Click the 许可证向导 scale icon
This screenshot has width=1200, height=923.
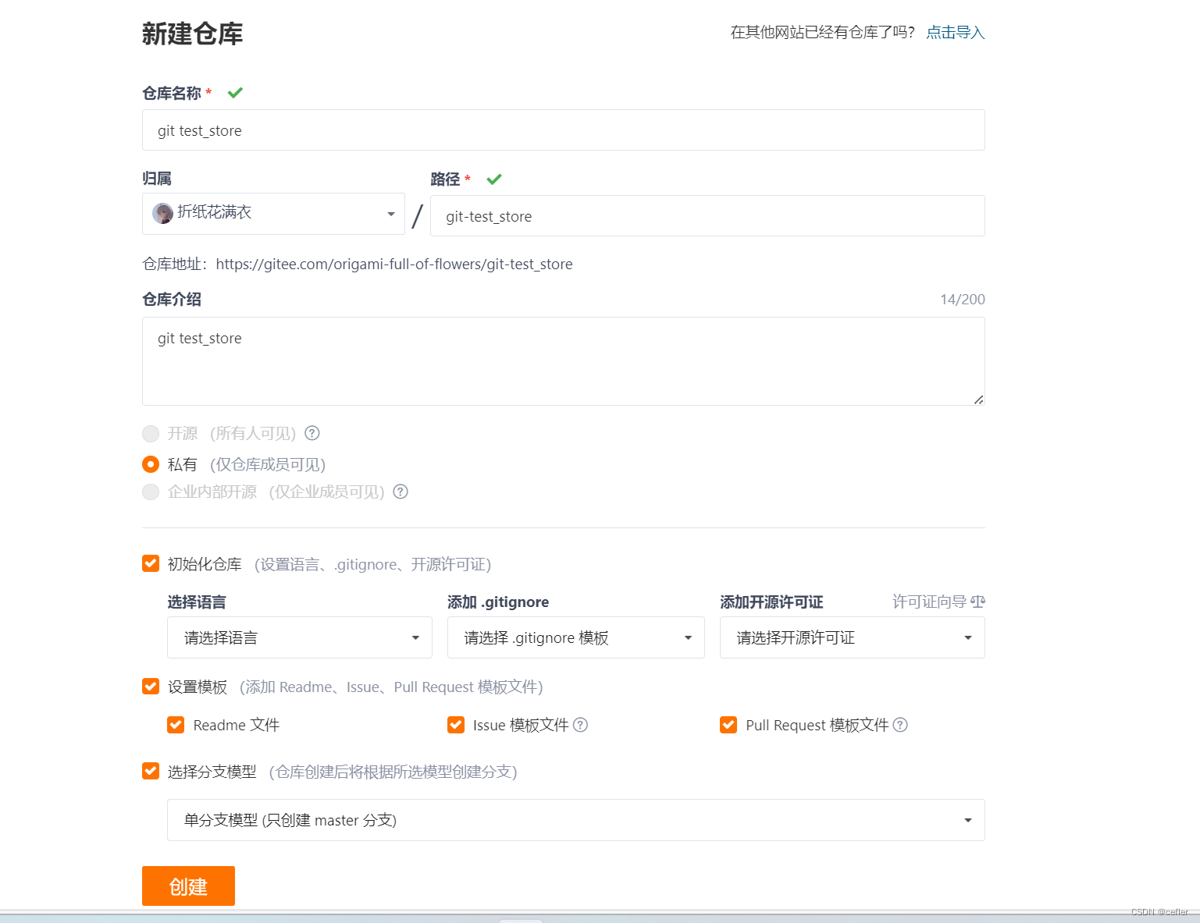[977, 602]
